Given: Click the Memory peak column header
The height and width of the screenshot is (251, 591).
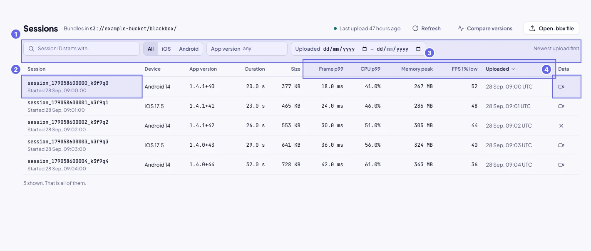Looking at the screenshot, I should coord(417,69).
